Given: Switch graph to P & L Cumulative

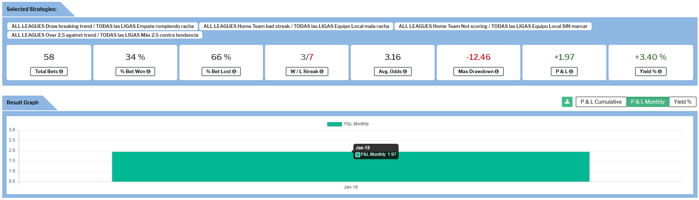Looking at the screenshot, I should 601,102.
